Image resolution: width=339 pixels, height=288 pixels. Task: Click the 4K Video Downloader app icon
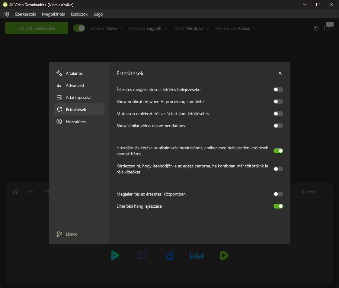click(x=5, y=5)
